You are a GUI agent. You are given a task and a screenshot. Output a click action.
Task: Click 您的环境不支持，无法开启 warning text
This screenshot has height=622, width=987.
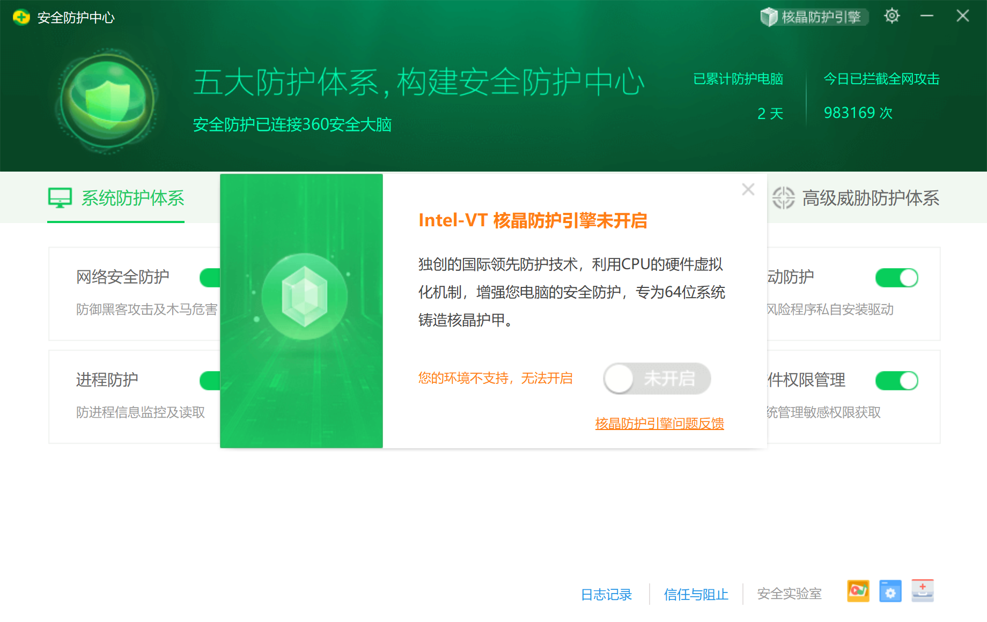tap(496, 378)
